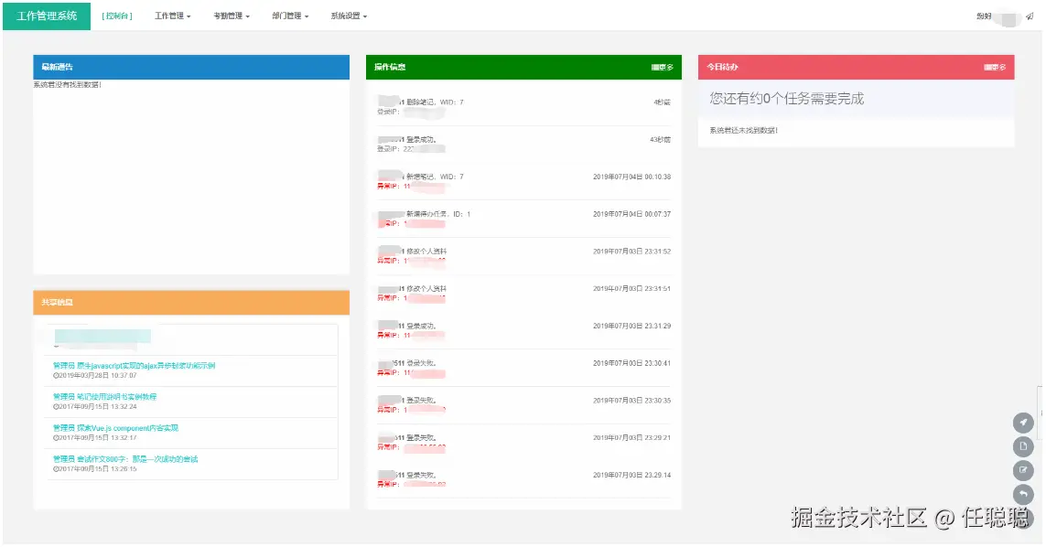The image size is (1046, 547).
Task: Click the date 2019年03月28日 10:37:07
Action: point(95,376)
